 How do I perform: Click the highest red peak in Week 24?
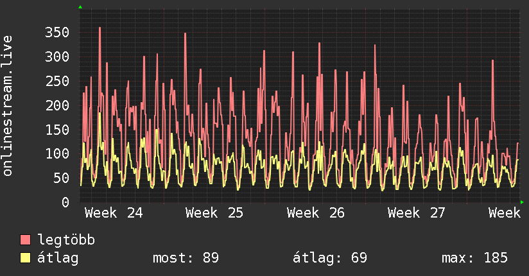[x=100, y=28]
